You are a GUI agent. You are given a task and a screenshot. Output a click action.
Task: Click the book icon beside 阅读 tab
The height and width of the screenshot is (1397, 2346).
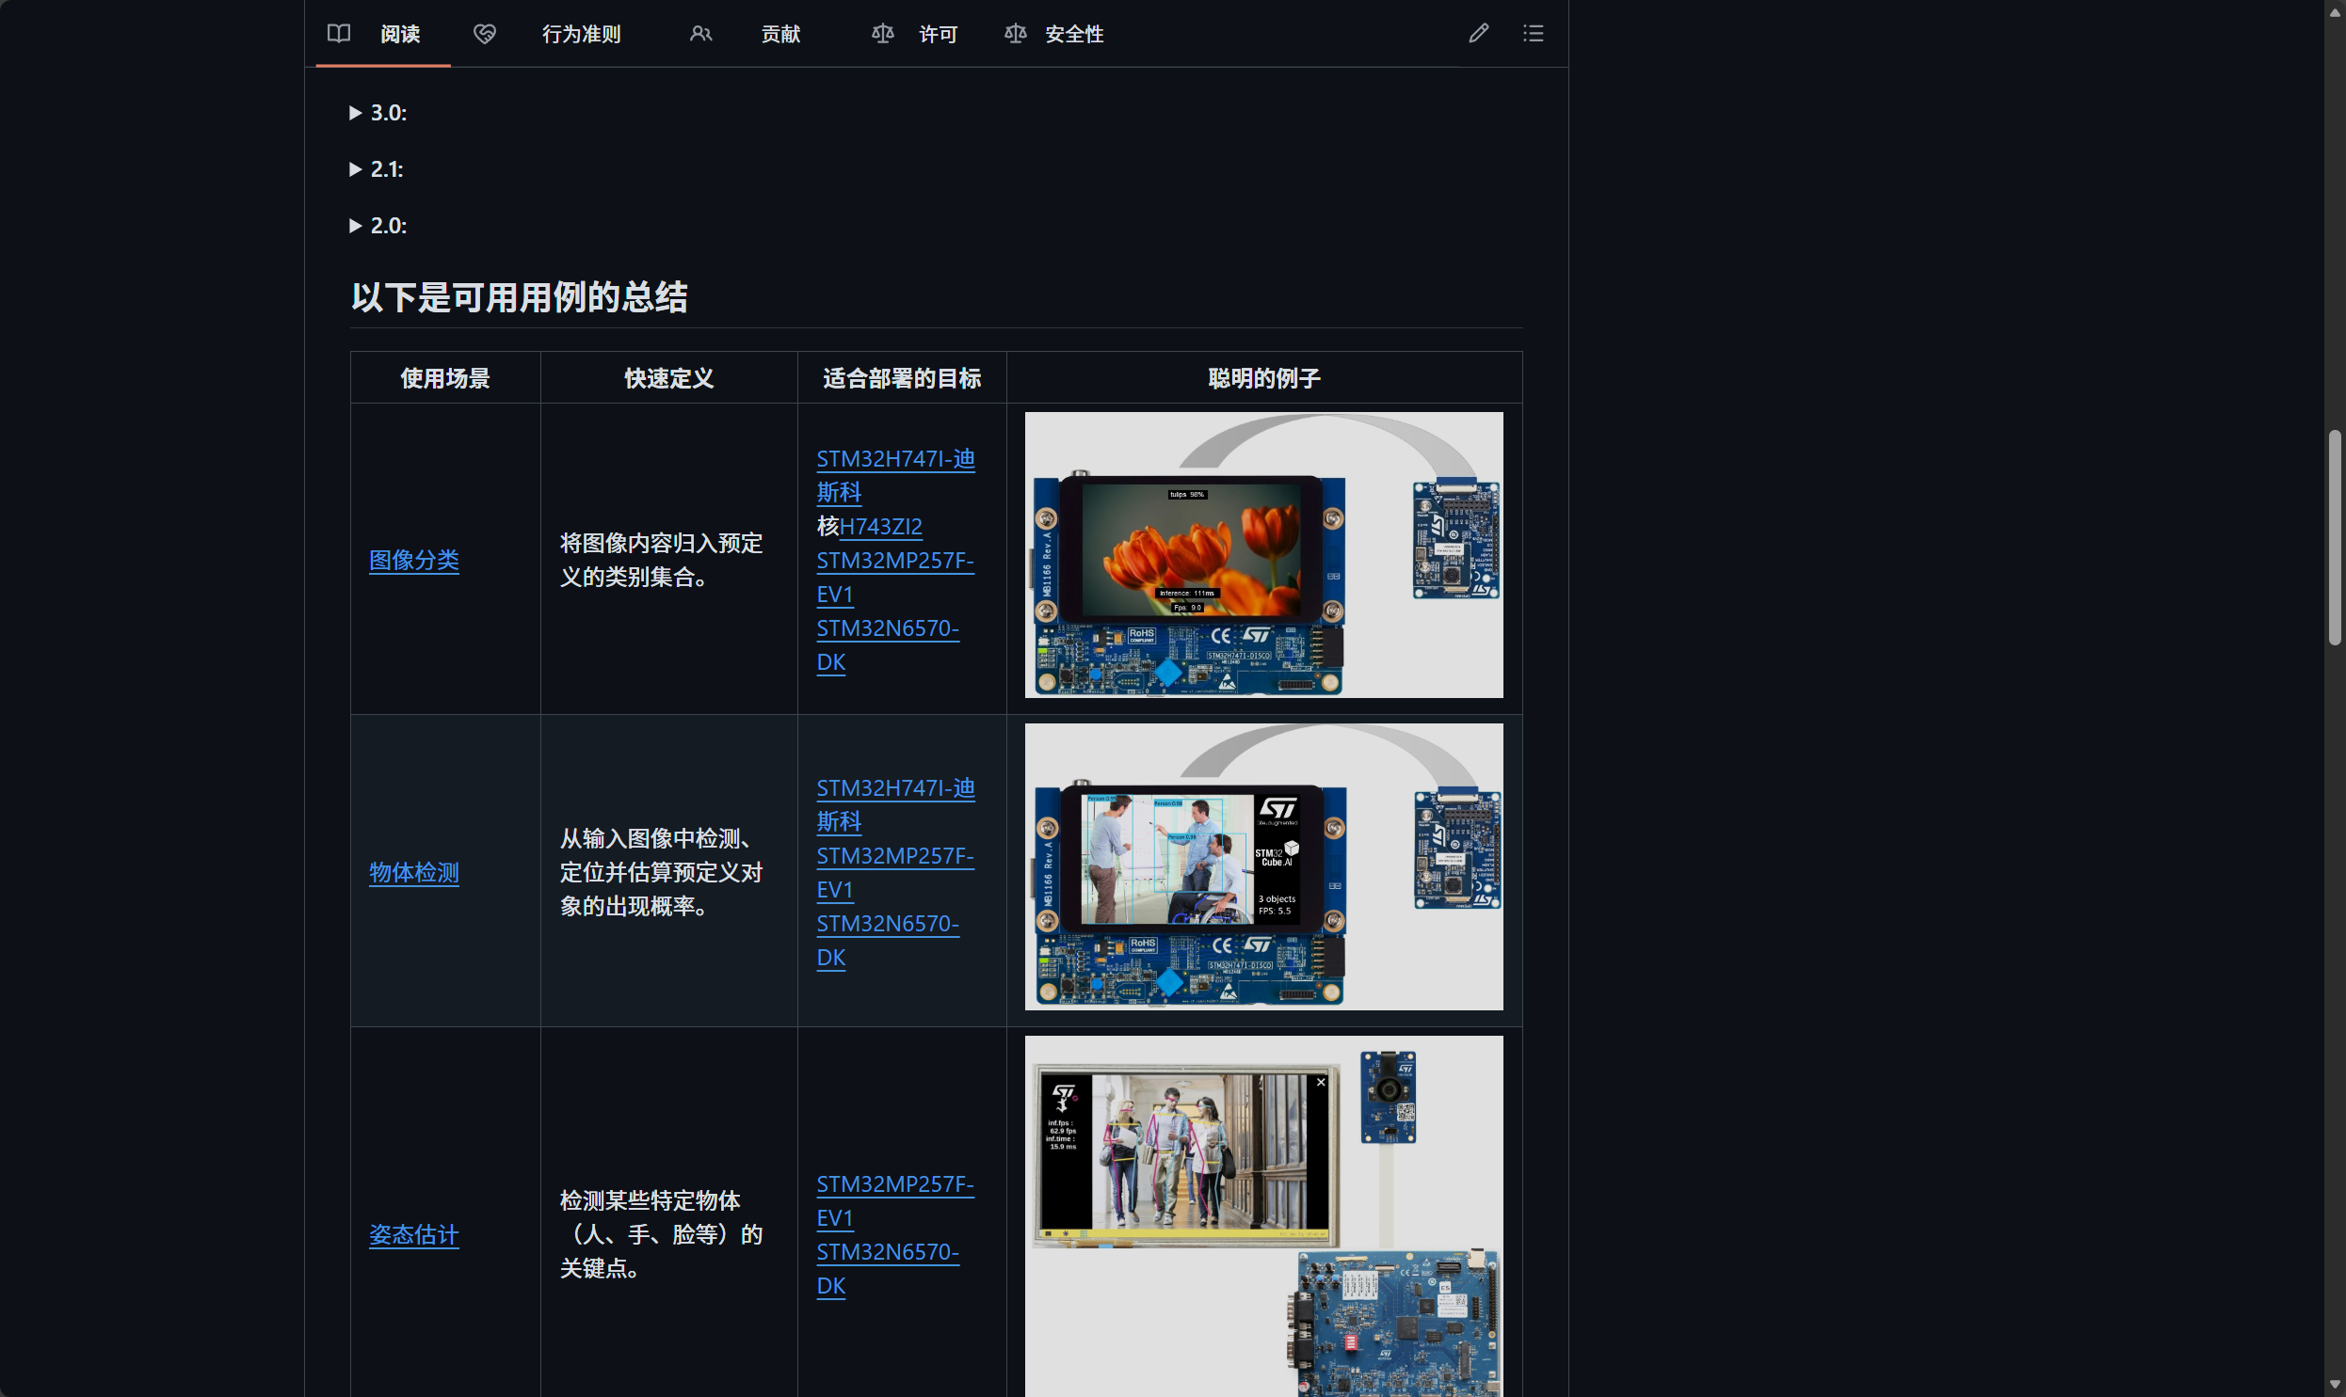coord(338,34)
